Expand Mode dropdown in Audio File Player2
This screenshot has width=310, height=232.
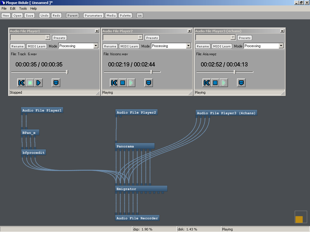(x=188, y=46)
